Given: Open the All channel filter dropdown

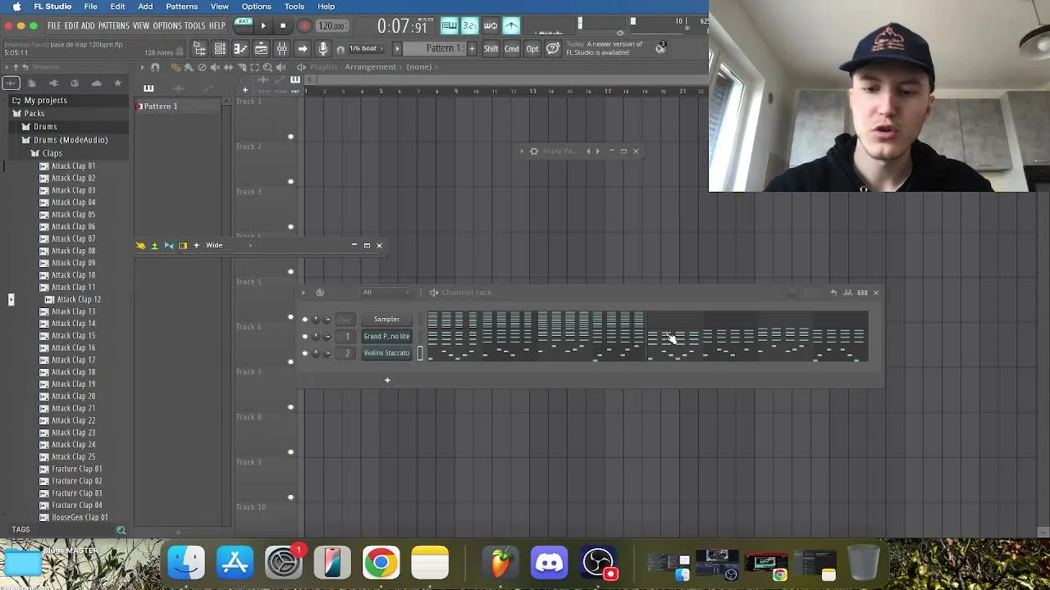Looking at the screenshot, I should 386,293.
